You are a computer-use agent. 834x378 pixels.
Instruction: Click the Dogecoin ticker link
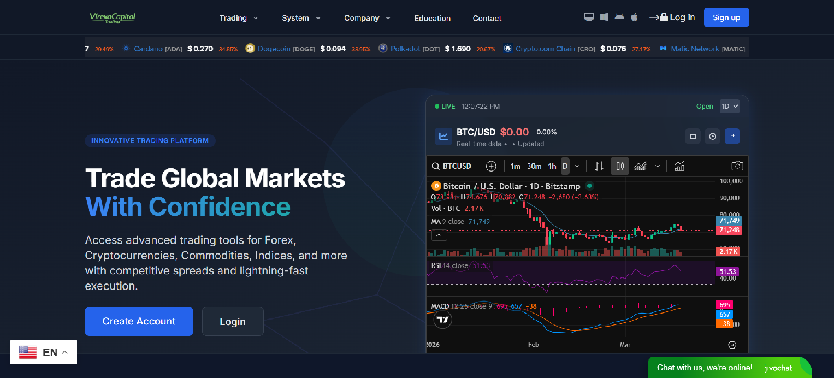274,49
